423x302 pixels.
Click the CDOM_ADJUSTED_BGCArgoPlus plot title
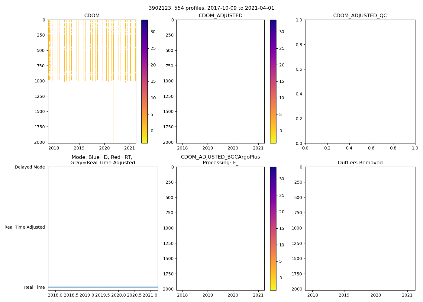(220, 157)
